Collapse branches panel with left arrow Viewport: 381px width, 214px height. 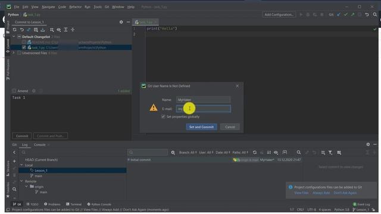pos(14,152)
